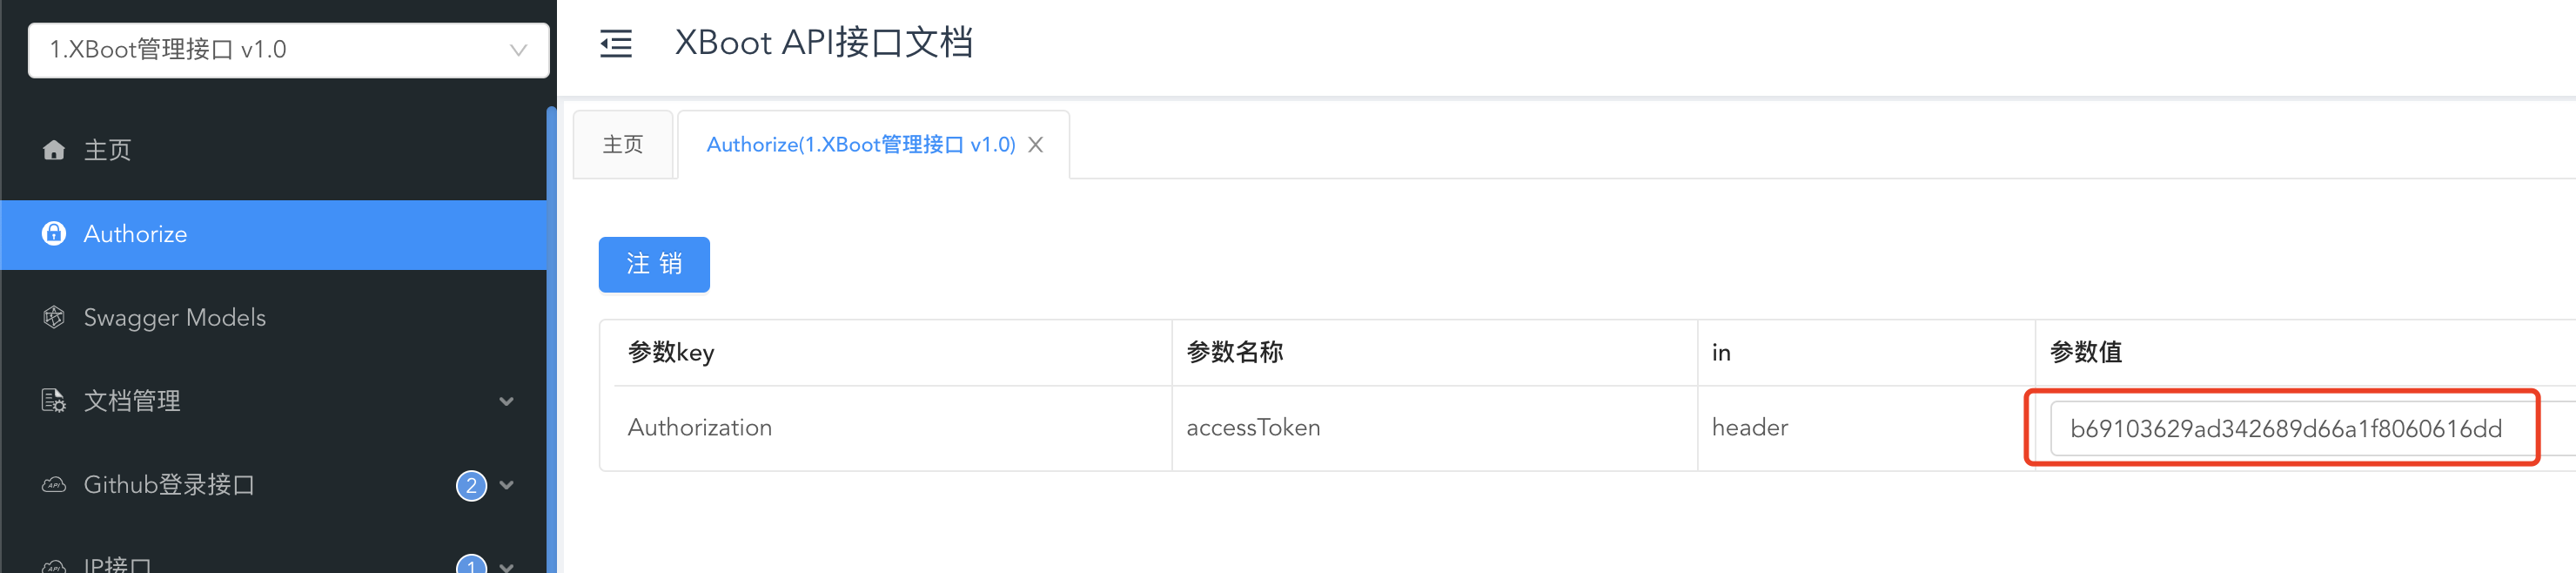
Task: Click the lock icon next to Authorize
Action: click(x=54, y=234)
